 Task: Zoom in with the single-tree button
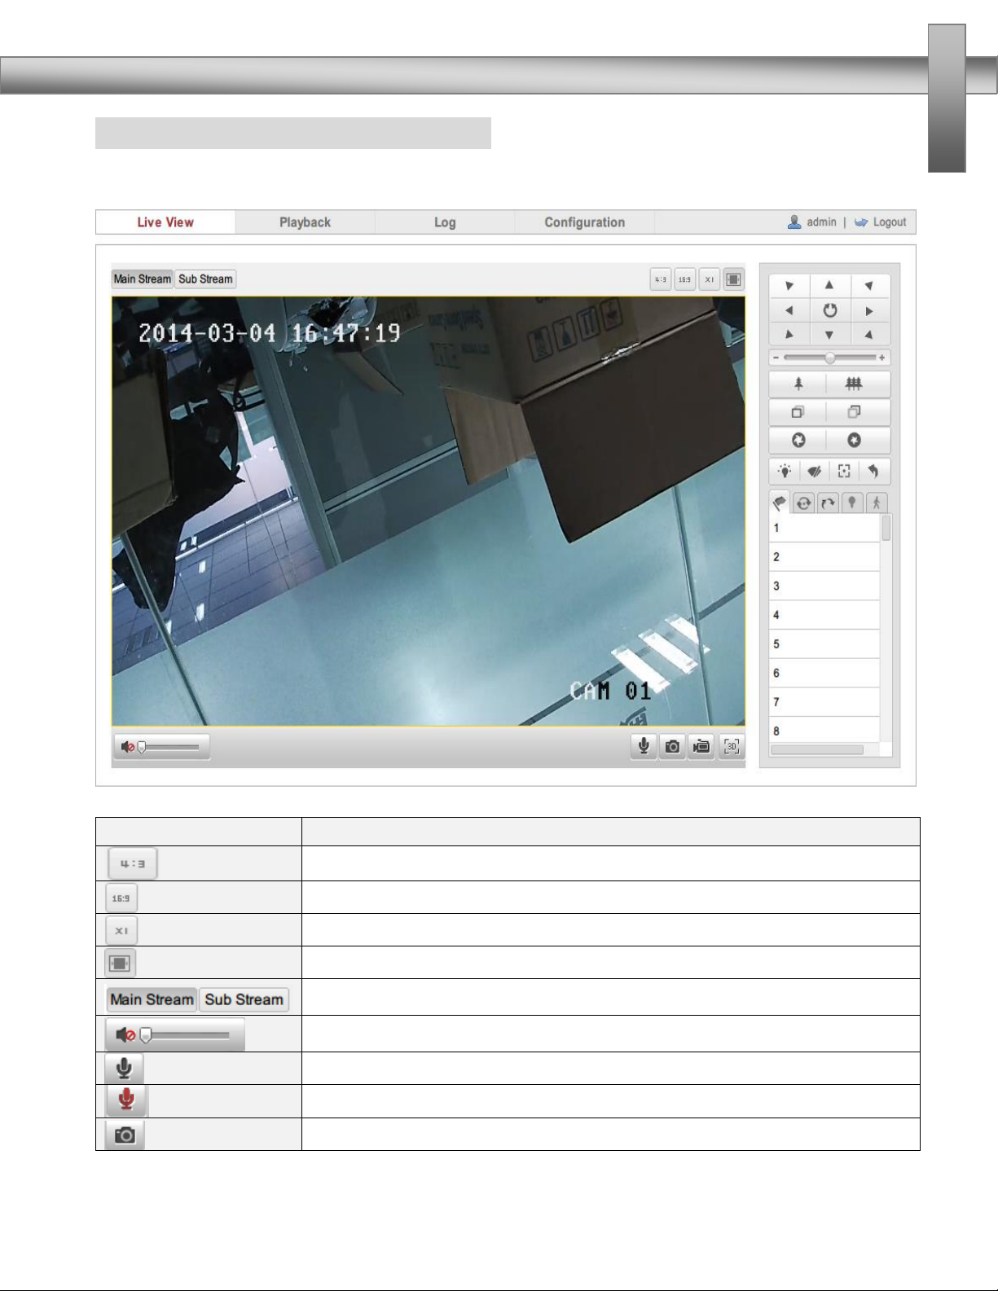[798, 384]
